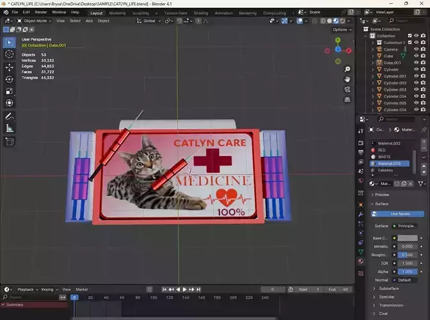
Task: Open the Edit menu
Action: point(26,12)
